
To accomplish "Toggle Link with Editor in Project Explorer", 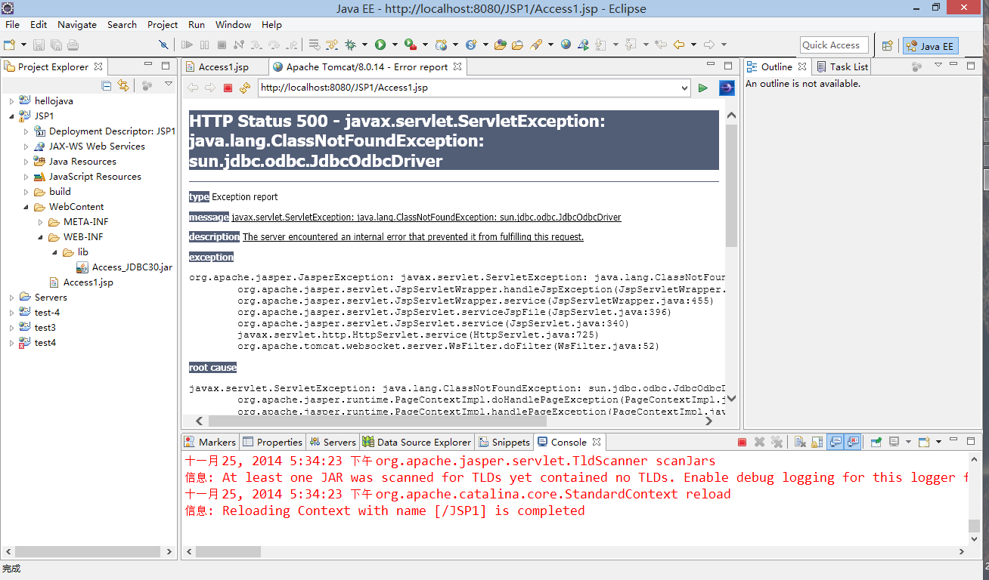I will point(123,85).
